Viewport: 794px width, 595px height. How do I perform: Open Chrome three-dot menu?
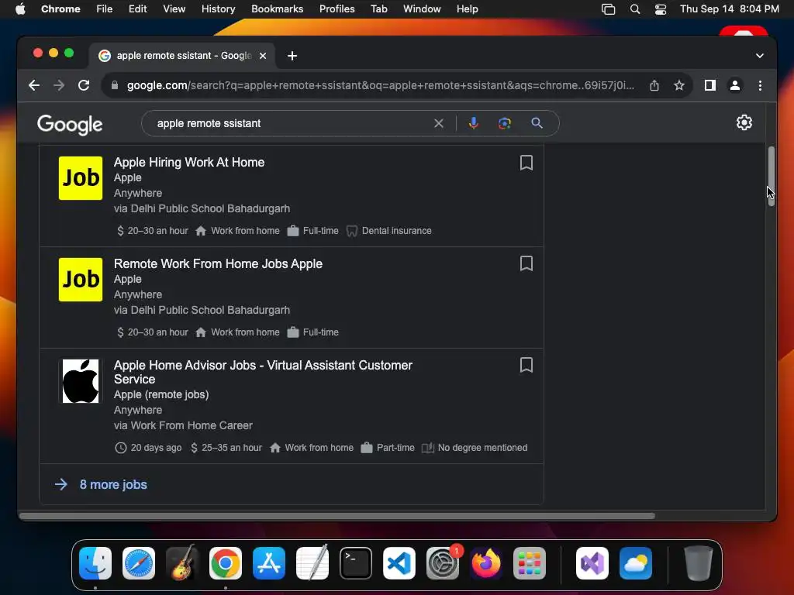pos(760,85)
